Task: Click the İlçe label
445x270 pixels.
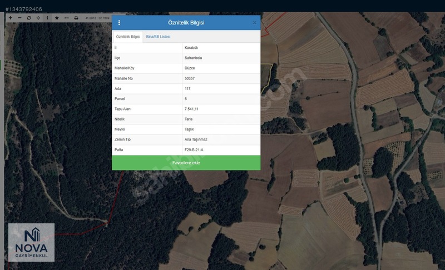Action: coord(117,58)
